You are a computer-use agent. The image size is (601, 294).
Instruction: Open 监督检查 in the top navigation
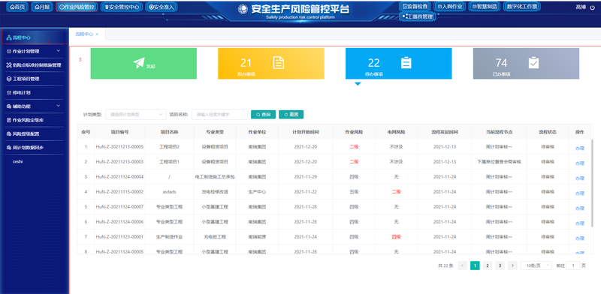coord(415,7)
